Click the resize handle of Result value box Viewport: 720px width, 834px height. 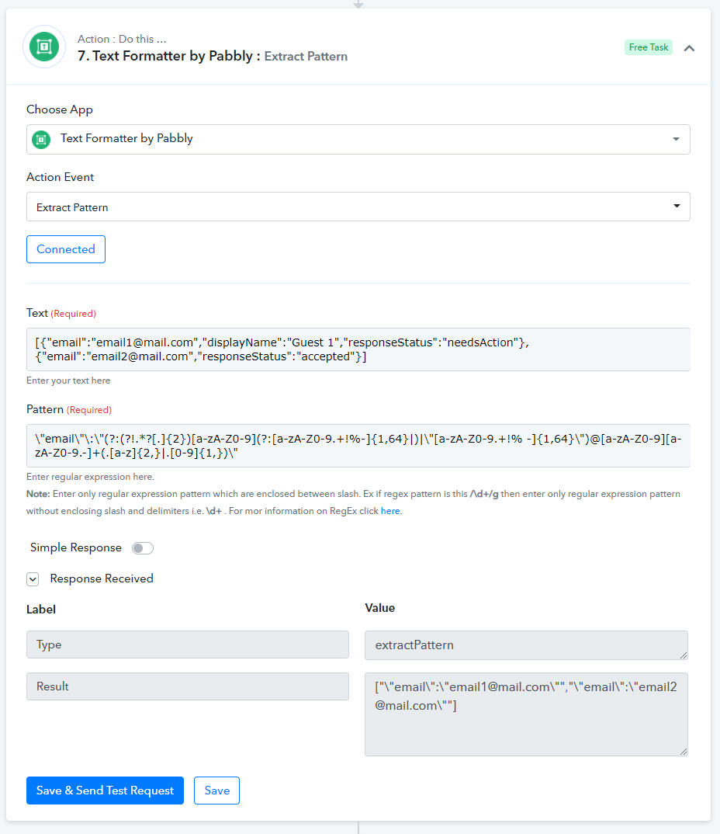point(684,752)
